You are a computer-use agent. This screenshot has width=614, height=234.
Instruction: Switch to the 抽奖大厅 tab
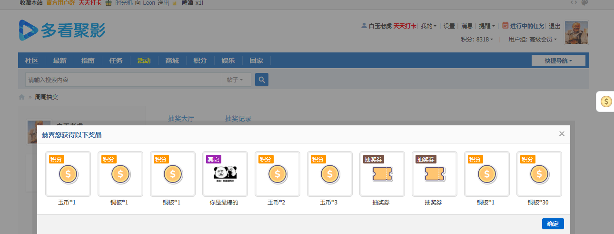(181, 118)
